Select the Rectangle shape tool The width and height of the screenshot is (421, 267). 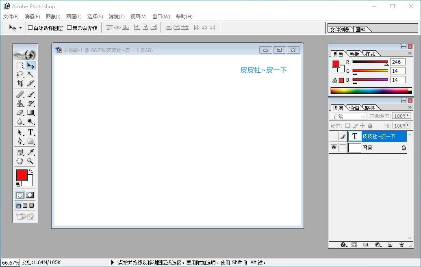[x=30, y=141]
